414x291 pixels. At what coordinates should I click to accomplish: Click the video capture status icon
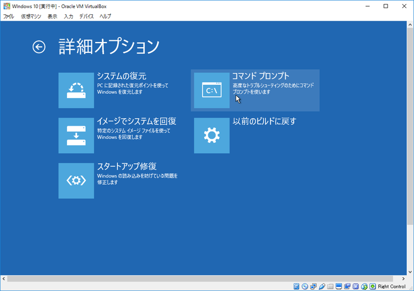click(x=347, y=286)
